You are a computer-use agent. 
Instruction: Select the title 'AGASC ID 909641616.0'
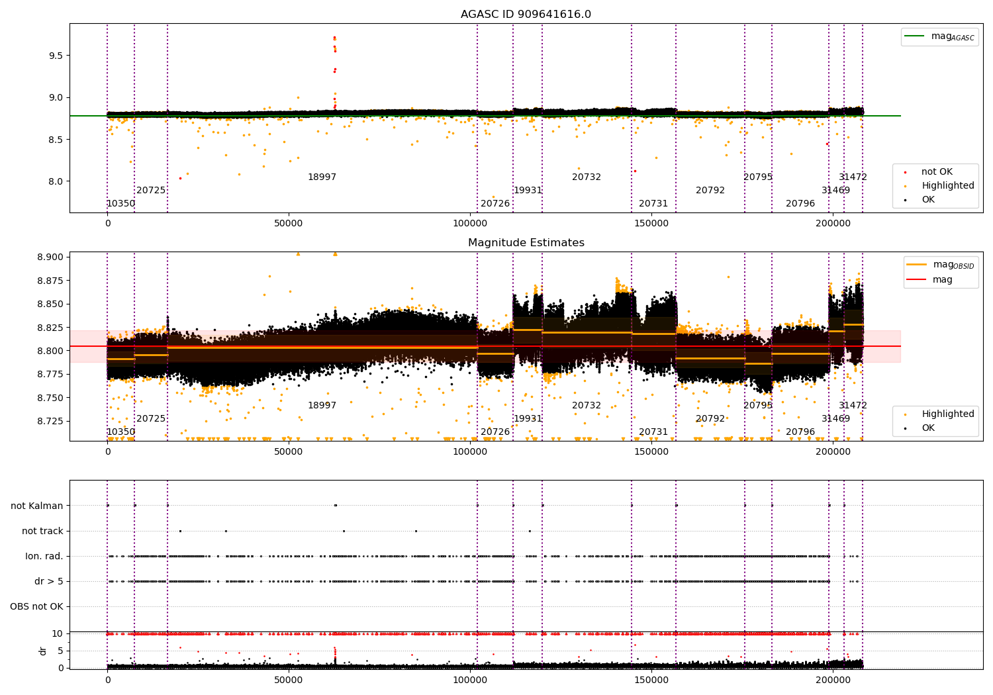[526, 15]
